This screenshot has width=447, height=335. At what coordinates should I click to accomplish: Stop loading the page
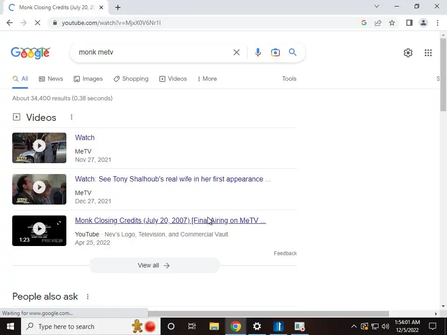pyautogui.click(x=38, y=23)
